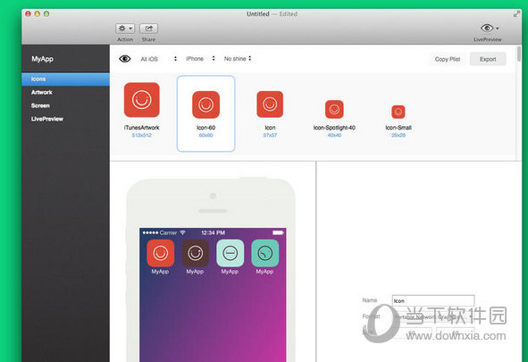Click the Share toolbar icon
This screenshot has width=528, height=362.
(x=148, y=29)
